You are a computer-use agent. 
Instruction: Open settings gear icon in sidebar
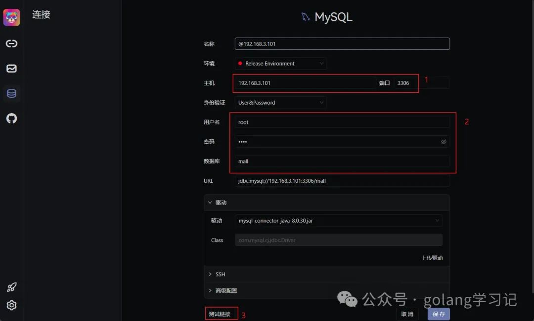coord(11,305)
